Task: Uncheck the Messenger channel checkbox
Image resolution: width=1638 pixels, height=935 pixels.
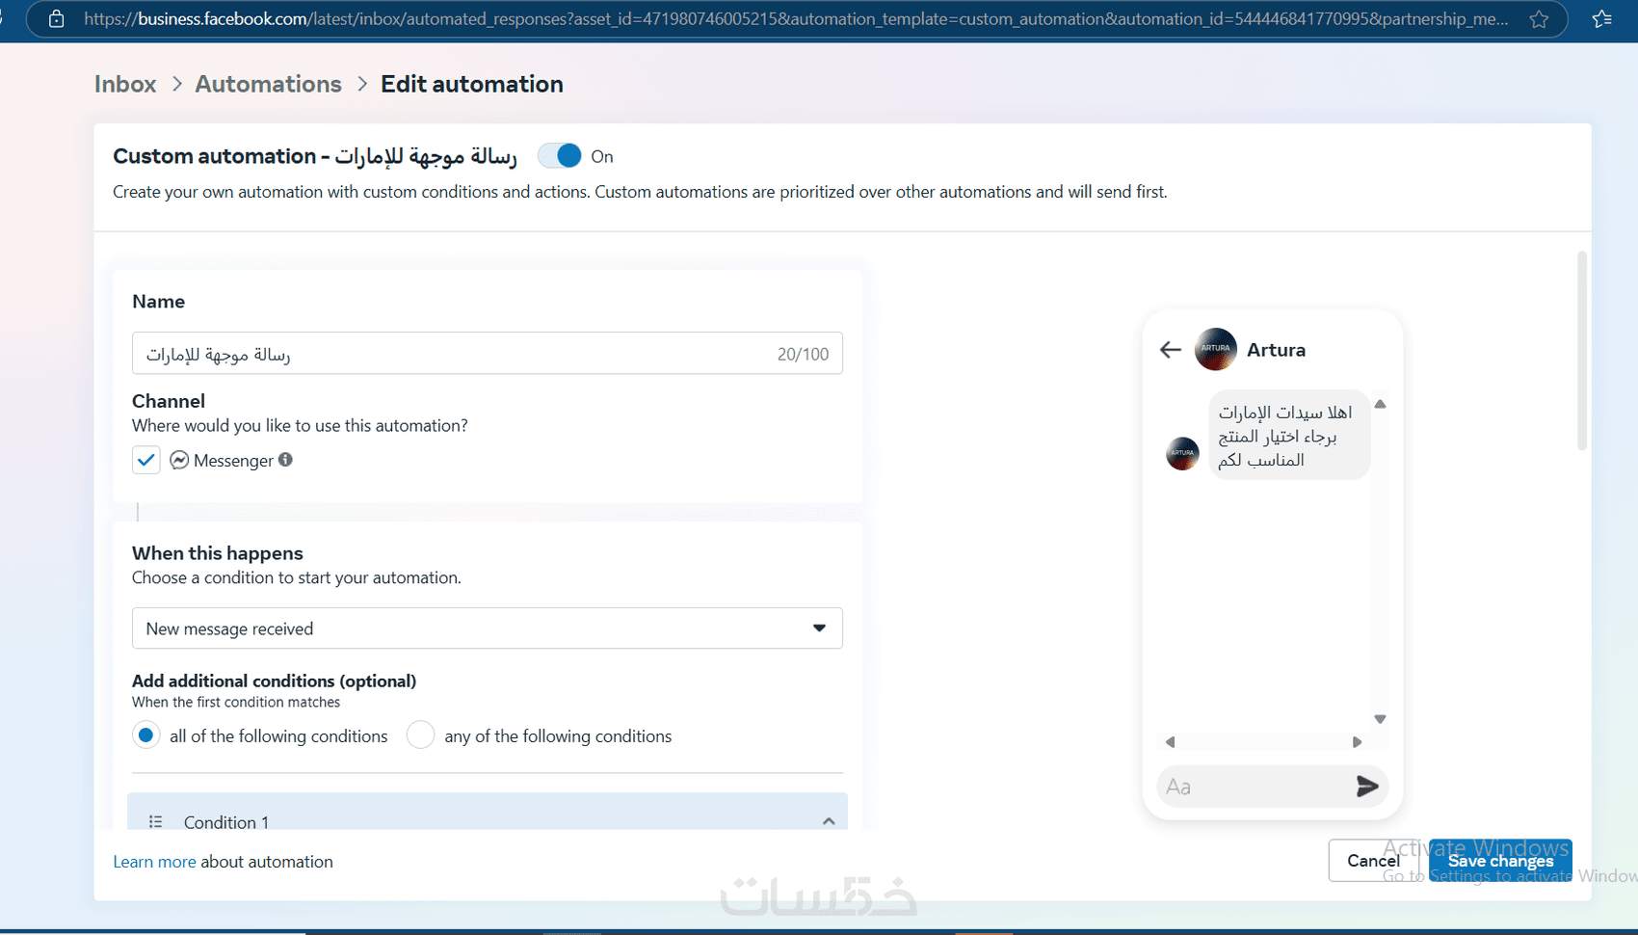Action: pyautogui.click(x=146, y=460)
